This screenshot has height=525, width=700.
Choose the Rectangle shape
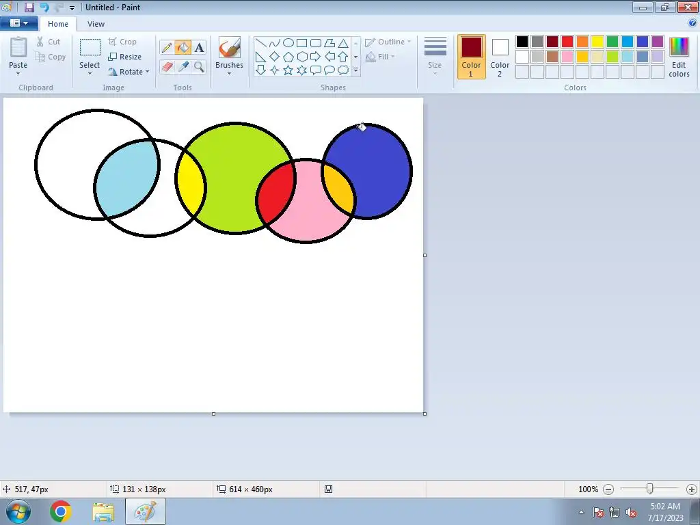tap(301, 43)
